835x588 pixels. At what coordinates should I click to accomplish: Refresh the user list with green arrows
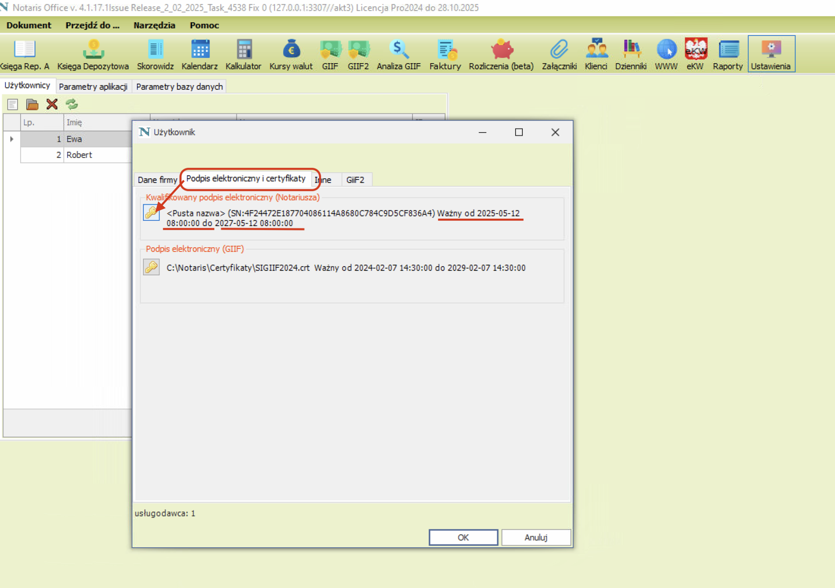point(72,104)
